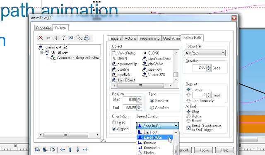Move action up with up arrow icon
This screenshot has height=155, width=265.
[x=63, y=38]
